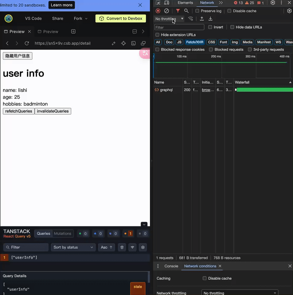This screenshot has width=293, height=295.
Task: Toggle the network filter funnel icon
Action: pos(178,11)
